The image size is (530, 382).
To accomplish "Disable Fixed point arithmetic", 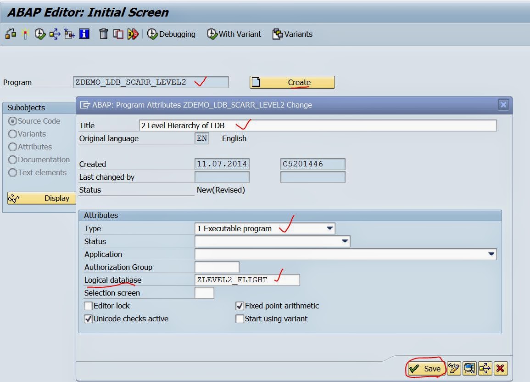I will [x=240, y=306].
